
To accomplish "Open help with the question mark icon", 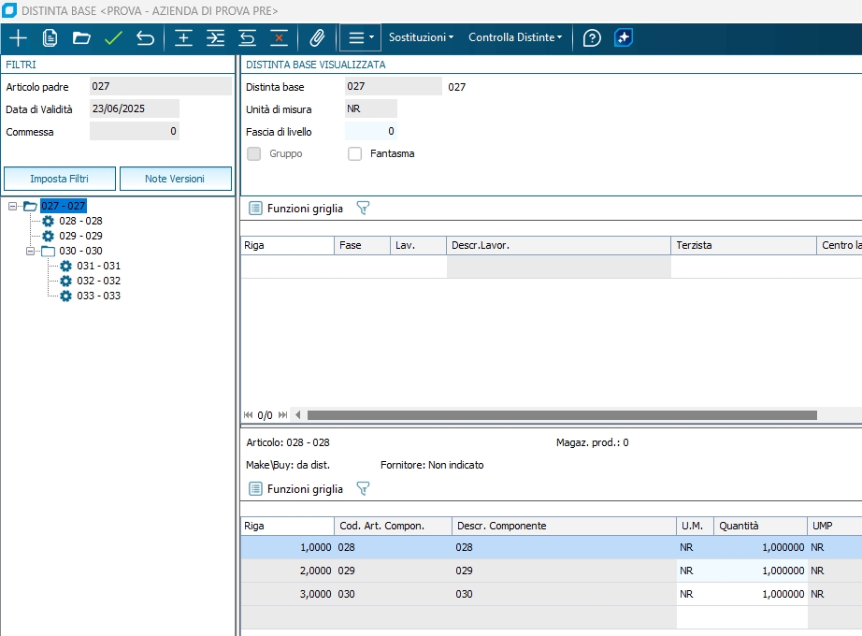I will pyautogui.click(x=591, y=38).
